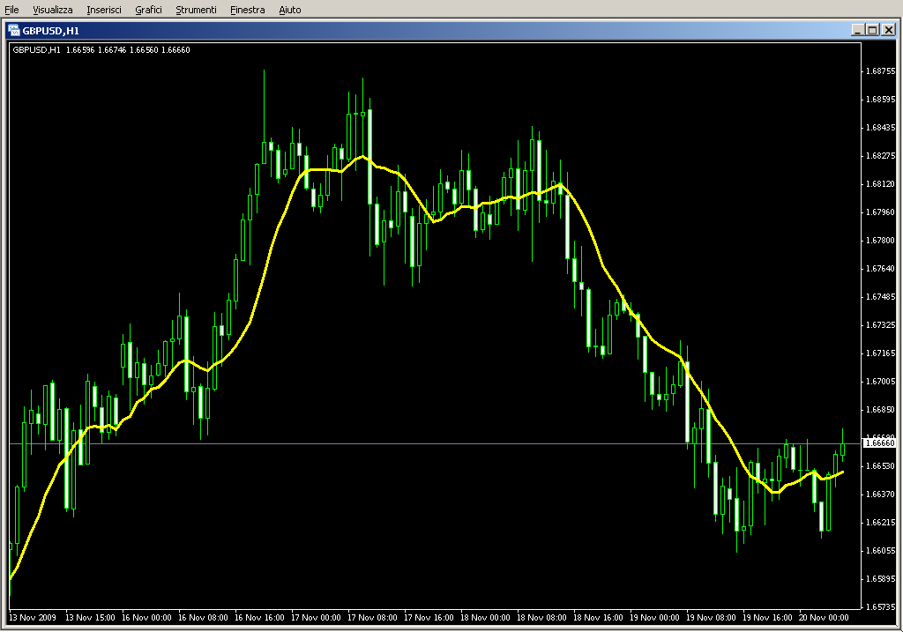The image size is (903, 632).
Task: Click the '20 Nov 00:00' time axis label
Action: pyautogui.click(x=824, y=618)
